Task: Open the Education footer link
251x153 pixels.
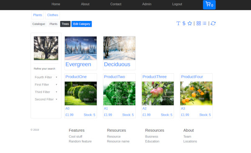Action: (x=152, y=141)
